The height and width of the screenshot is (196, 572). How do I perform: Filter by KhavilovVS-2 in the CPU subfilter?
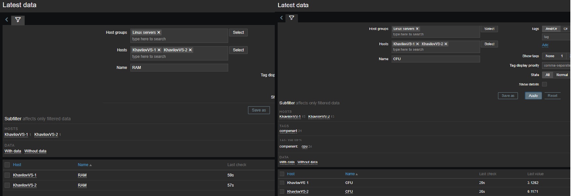point(319,116)
